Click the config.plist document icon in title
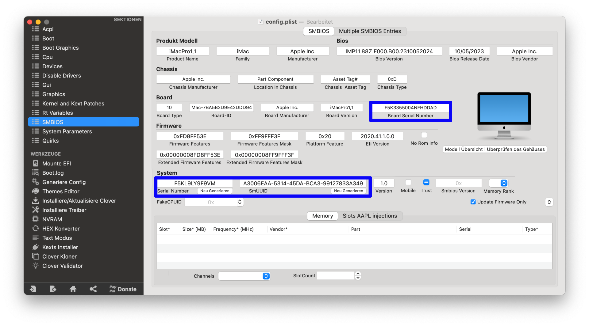Screen dimensions: 589x326 261,22
